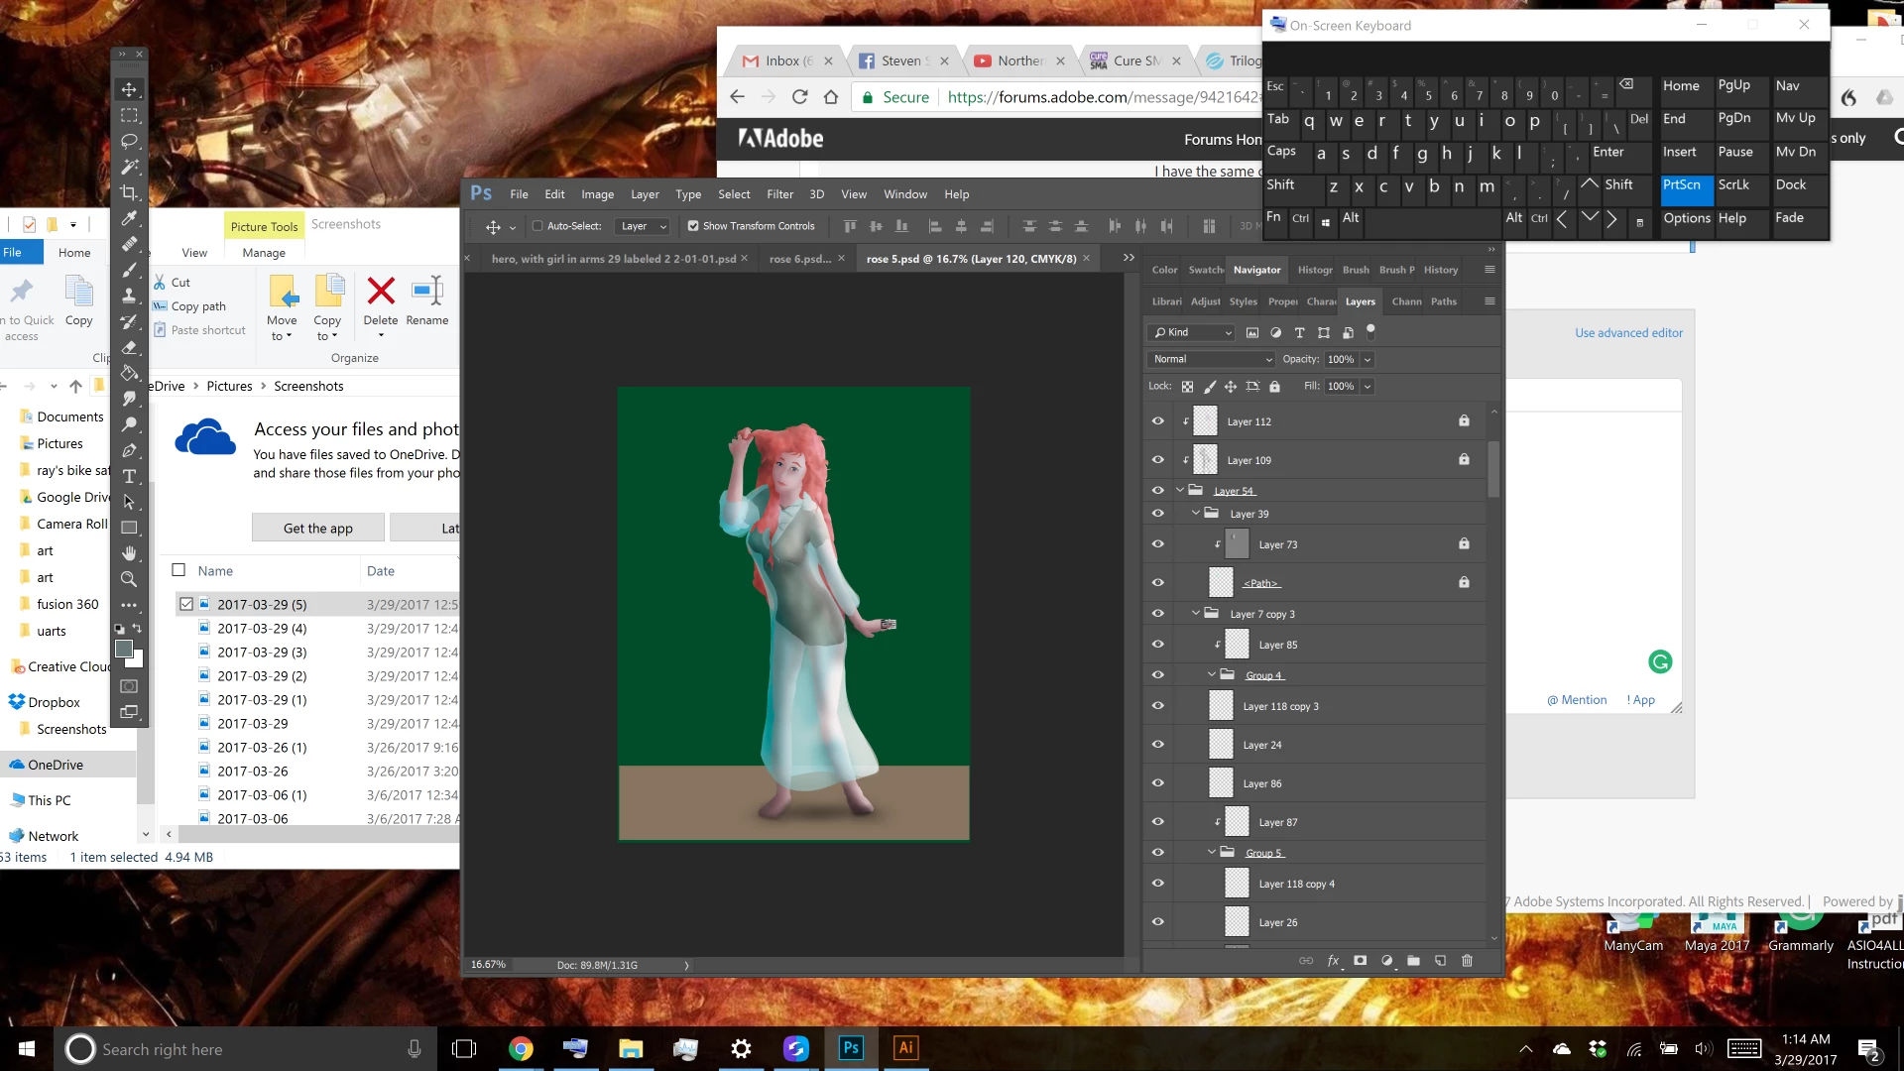Click the Get the app button
This screenshot has width=1904, height=1071.
(x=317, y=529)
